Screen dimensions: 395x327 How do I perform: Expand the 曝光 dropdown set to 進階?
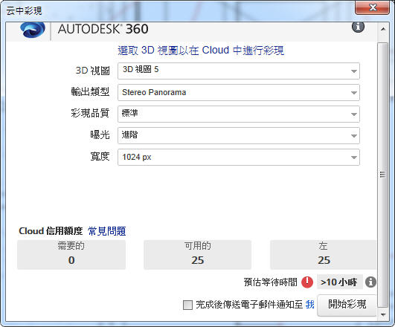[x=239, y=136]
